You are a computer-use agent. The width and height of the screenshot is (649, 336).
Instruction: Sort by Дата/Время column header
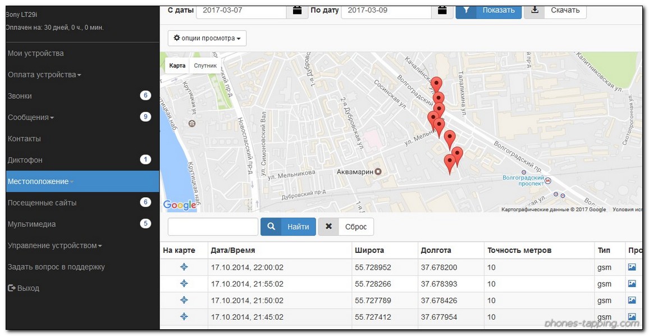[233, 250]
